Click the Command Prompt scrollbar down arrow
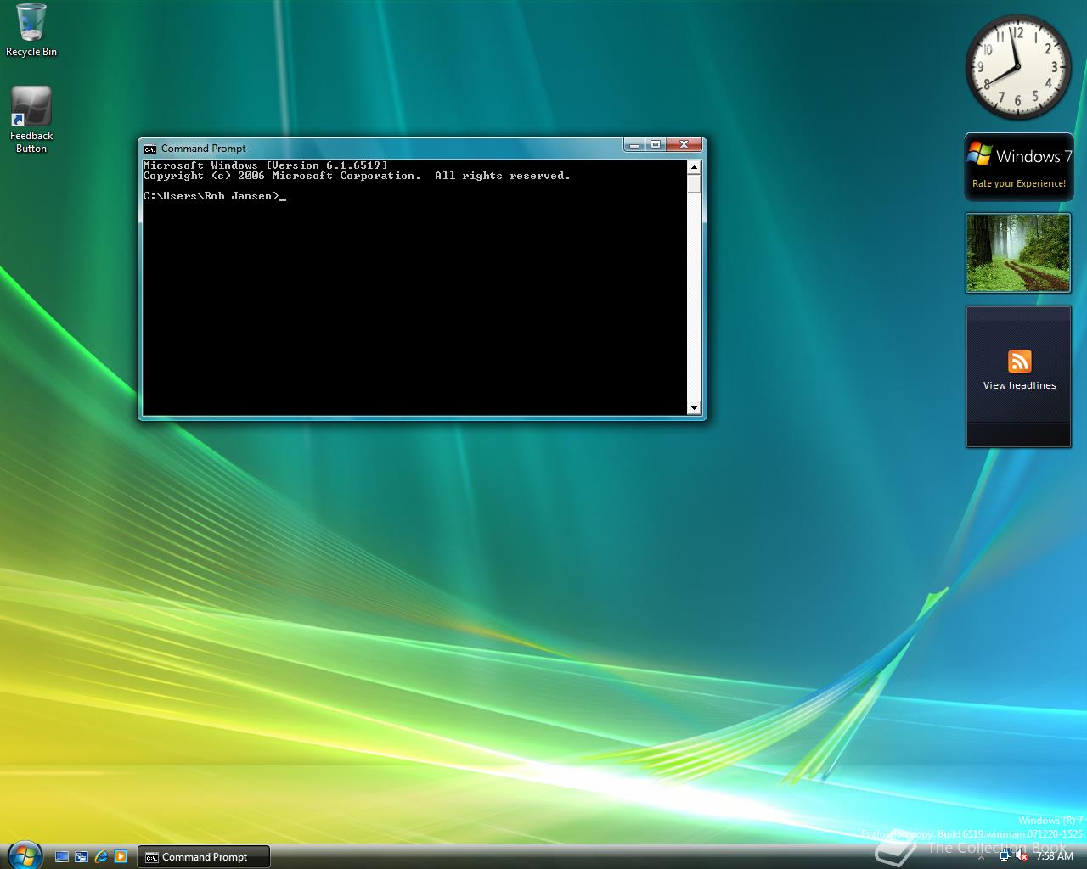The image size is (1087, 869). pyautogui.click(x=694, y=408)
